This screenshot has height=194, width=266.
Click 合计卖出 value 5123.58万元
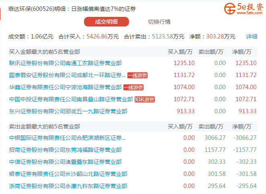[168, 37]
